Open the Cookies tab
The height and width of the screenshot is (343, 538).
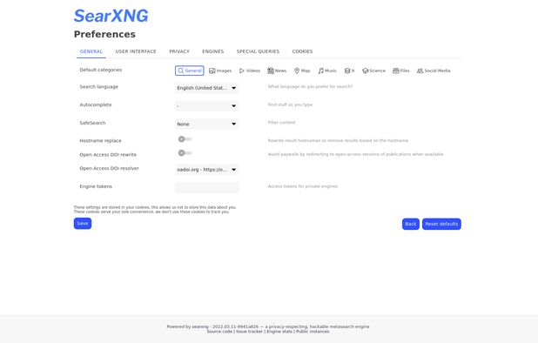[x=303, y=51]
